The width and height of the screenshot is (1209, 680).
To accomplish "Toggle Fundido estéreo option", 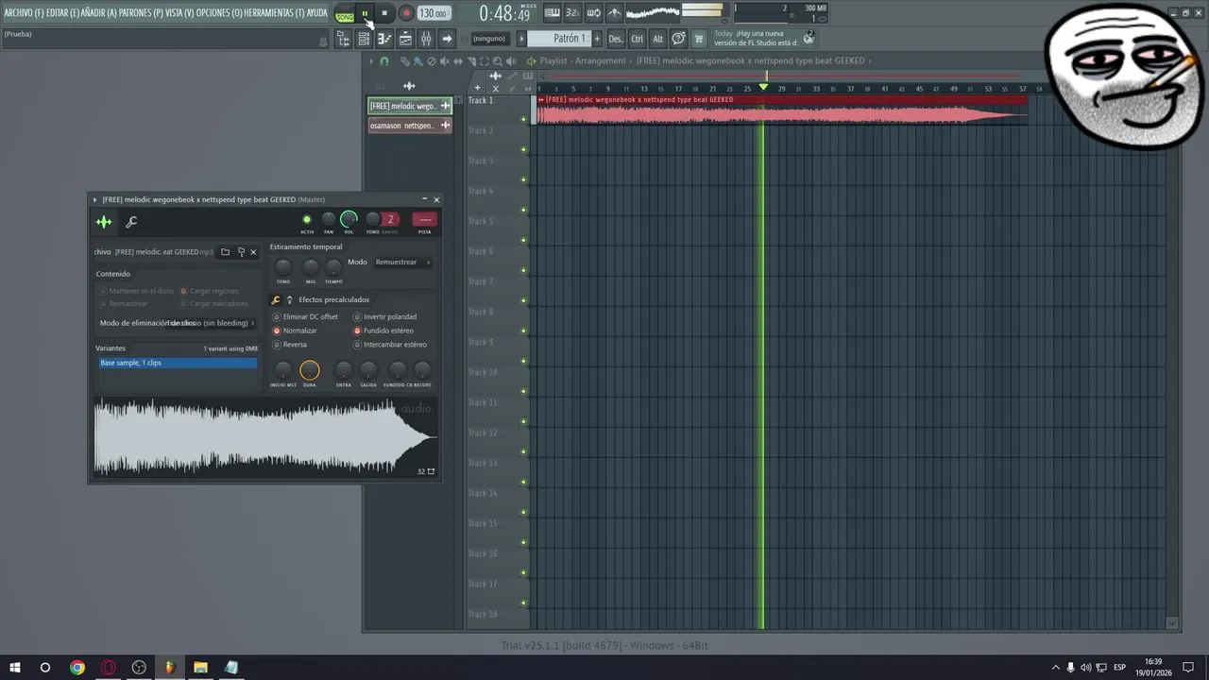I will [x=383, y=331].
